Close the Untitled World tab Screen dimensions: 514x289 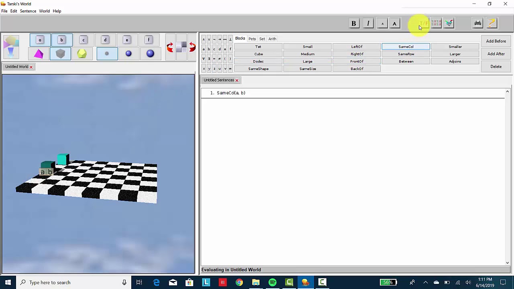(31, 67)
